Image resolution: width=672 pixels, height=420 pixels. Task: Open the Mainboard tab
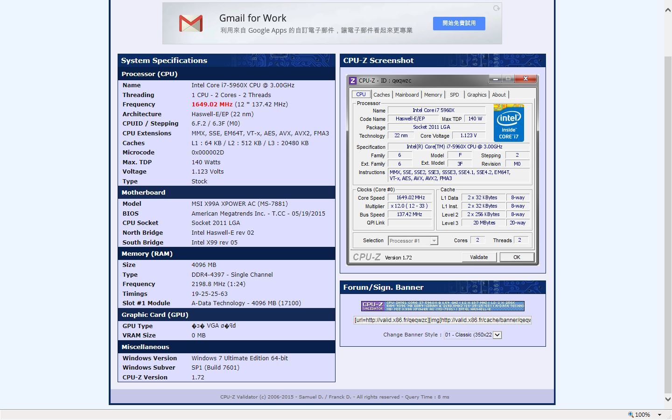tap(407, 95)
